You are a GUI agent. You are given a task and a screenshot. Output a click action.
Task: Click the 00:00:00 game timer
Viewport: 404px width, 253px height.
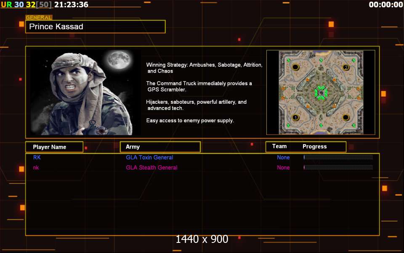point(386,4)
